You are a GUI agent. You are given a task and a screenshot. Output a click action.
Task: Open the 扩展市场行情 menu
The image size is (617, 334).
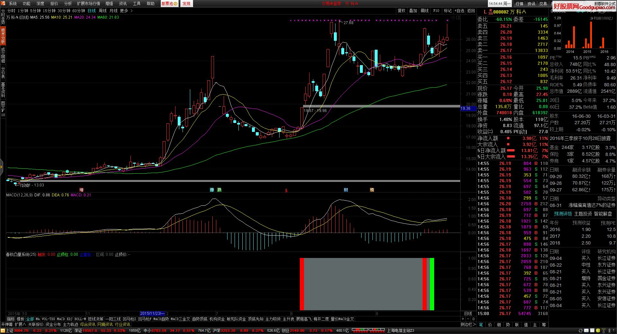coord(88,4)
